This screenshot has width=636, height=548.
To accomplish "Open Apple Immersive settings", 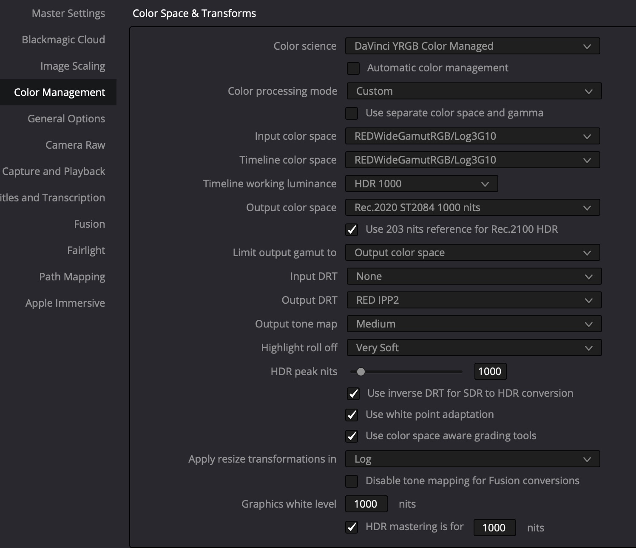I will click(65, 303).
